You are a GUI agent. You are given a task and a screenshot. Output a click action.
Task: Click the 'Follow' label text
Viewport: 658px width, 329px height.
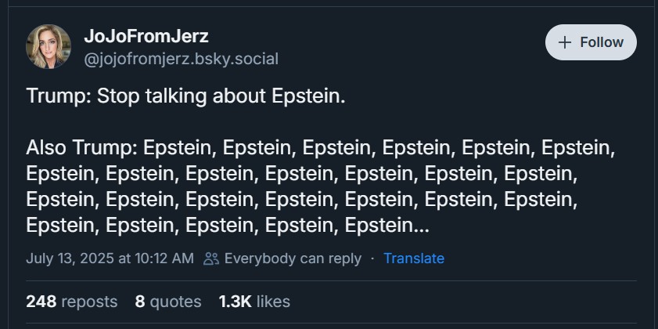point(602,42)
